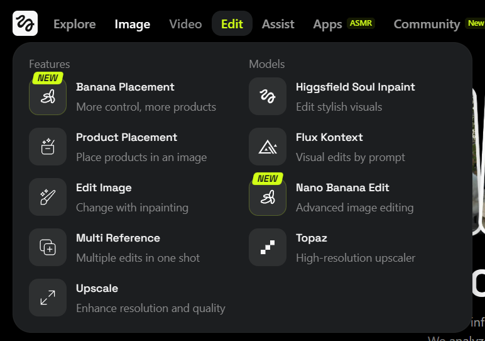Select the Topaz upscaler icon

(x=268, y=247)
